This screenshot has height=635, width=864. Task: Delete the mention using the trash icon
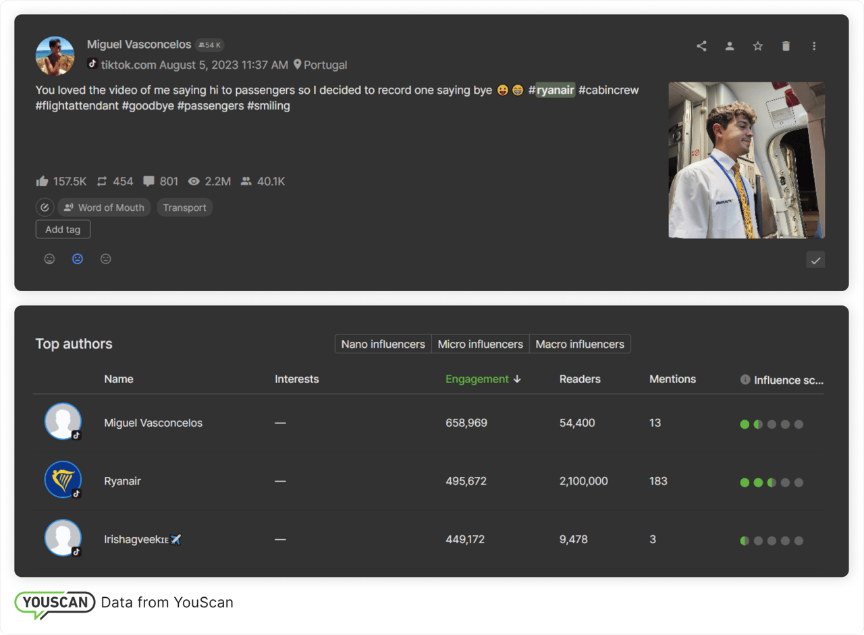coord(786,46)
